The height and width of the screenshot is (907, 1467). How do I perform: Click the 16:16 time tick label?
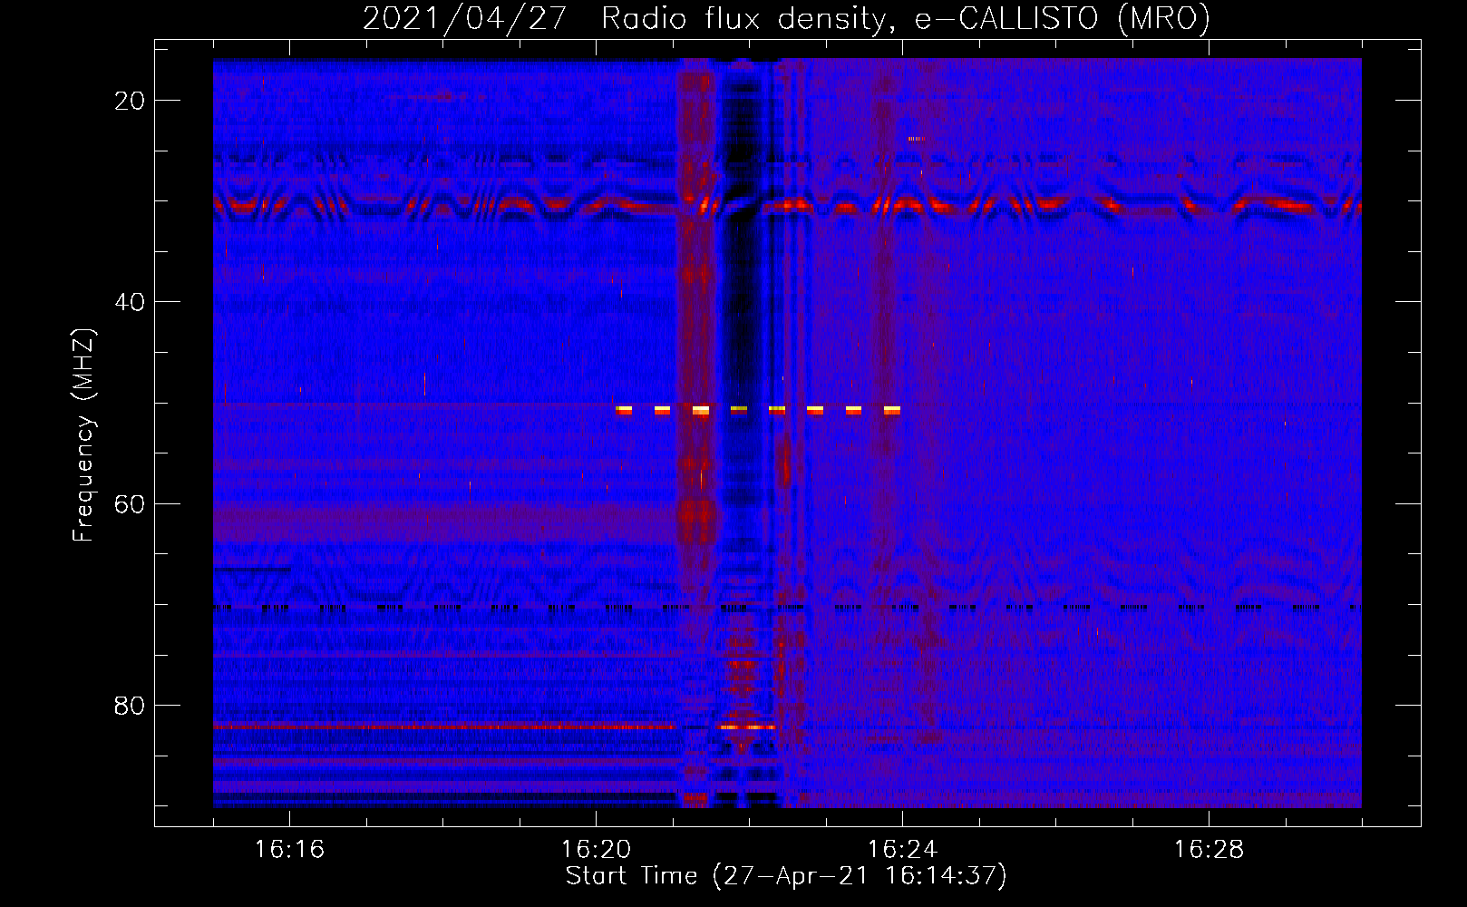(289, 850)
